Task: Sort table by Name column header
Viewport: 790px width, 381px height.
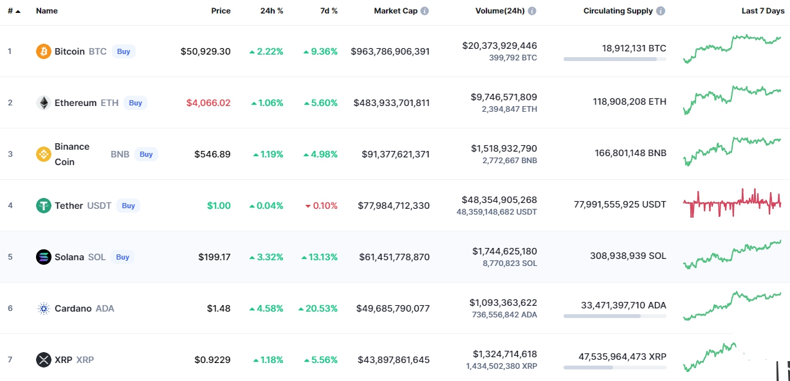Action: point(47,11)
